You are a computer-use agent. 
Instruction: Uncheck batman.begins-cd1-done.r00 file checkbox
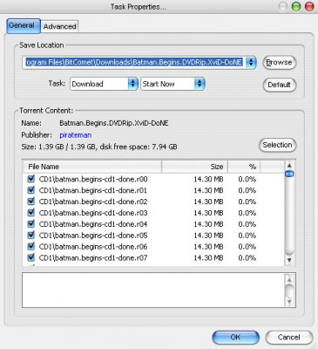pos(30,179)
